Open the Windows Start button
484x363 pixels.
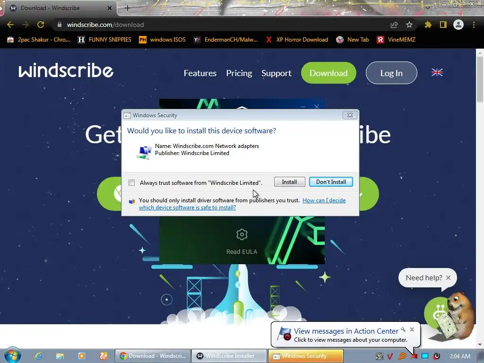(x=12, y=355)
